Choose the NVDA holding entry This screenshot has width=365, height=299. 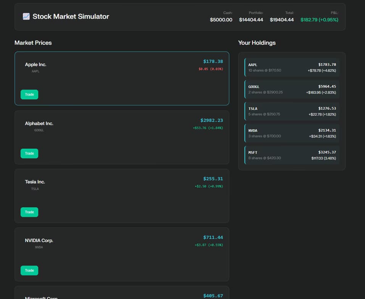point(292,133)
